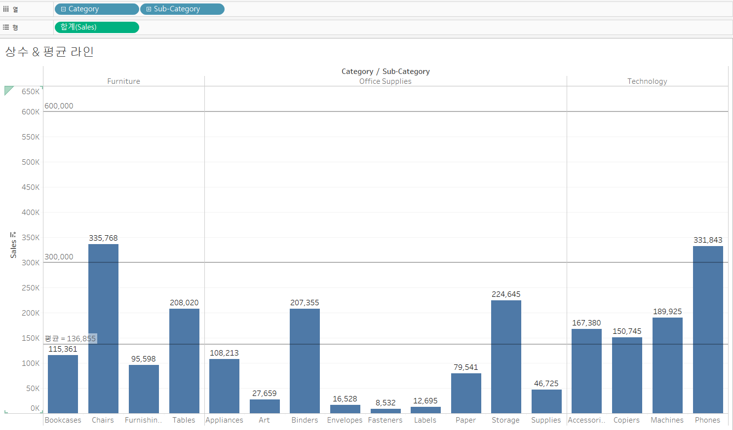Collapse the Category pill minus icon

pyautogui.click(x=63, y=9)
